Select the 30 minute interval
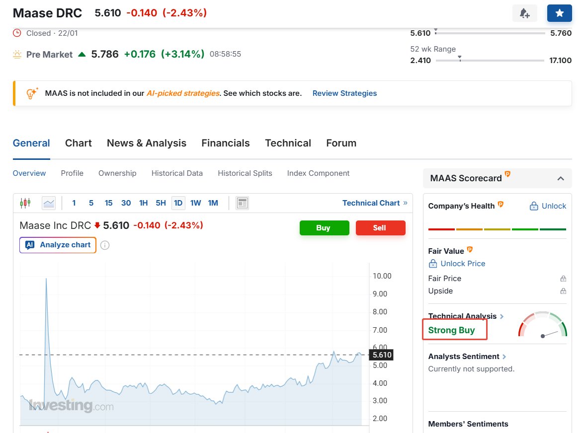Viewport: 586px width, 433px height. click(126, 203)
